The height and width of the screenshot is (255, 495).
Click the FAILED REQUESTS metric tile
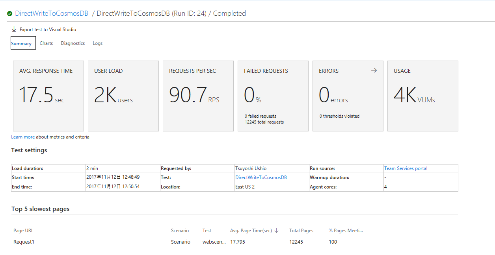click(273, 96)
